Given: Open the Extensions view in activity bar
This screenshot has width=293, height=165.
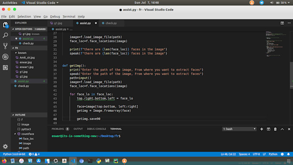Looking at the screenshot, I should [5, 67].
